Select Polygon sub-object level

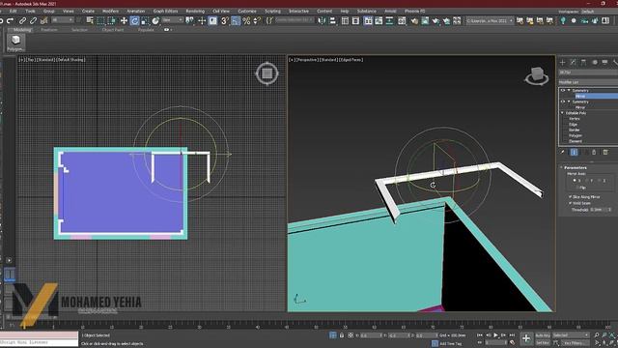(x=576, y=135)
